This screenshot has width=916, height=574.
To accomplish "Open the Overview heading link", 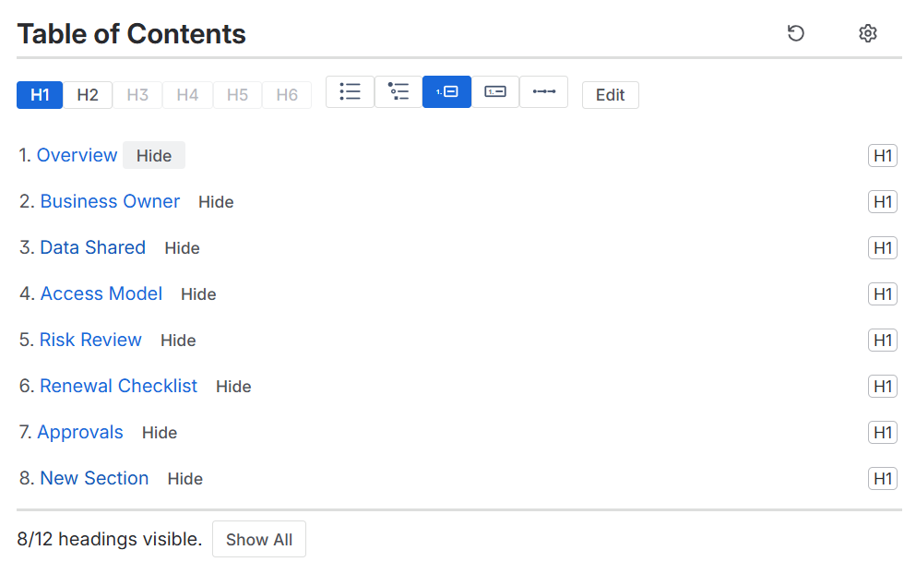I will (x=77, y=155).
